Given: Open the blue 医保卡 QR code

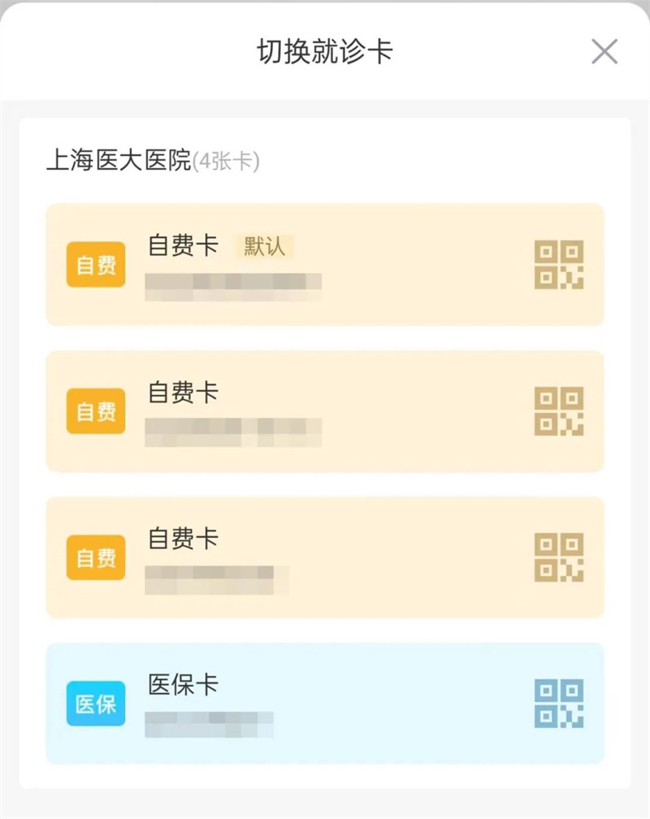Looking at the screenshot, I should (x=559, y=704).
